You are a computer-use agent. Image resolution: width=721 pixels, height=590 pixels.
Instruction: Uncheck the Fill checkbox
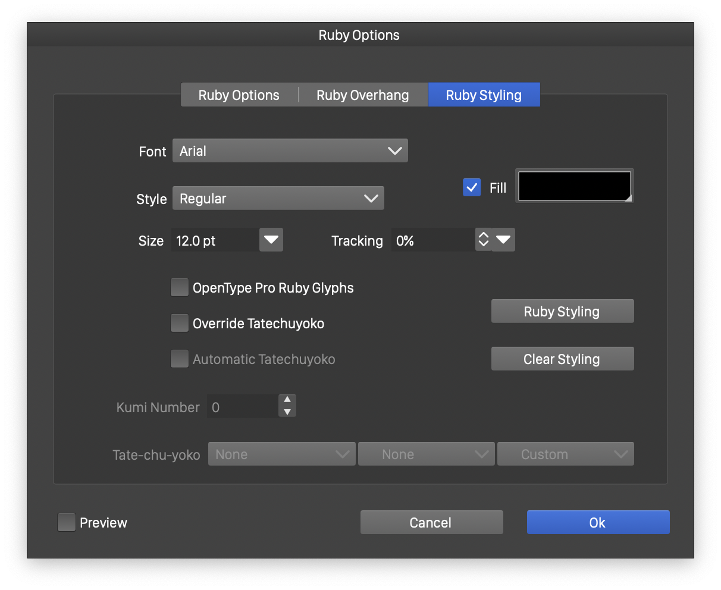(x=472, y=188)
